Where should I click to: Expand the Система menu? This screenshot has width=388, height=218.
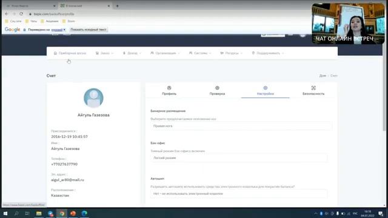(x=200, y=53)
